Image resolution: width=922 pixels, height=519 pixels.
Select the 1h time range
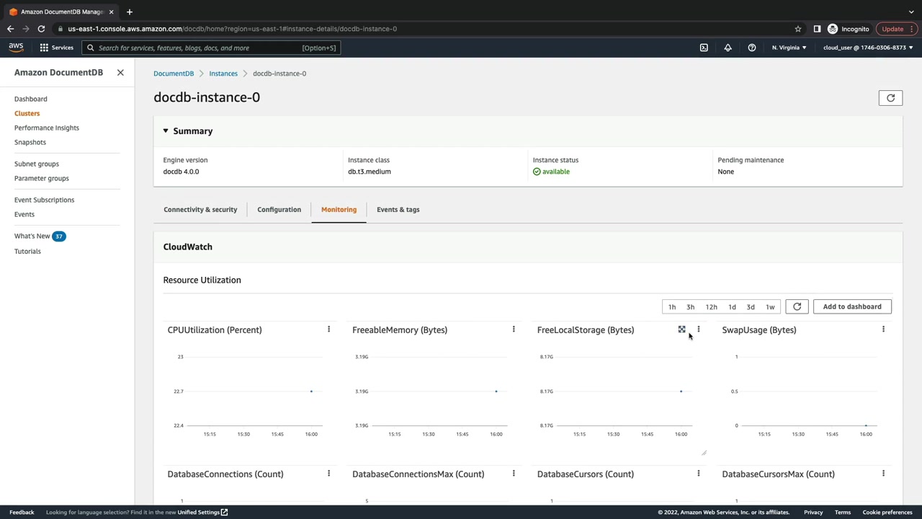point(671,307)
